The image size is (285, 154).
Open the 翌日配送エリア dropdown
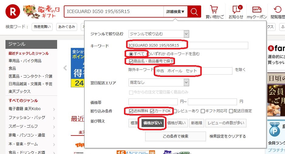pos(159,82)
